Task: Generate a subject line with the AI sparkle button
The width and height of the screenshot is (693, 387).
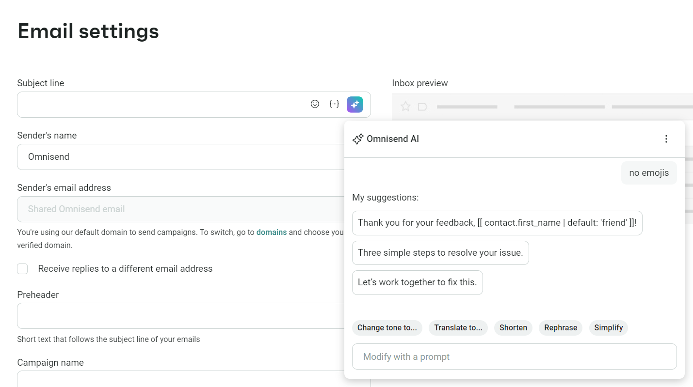Action: pyautogui.click(x=355, y=104)
